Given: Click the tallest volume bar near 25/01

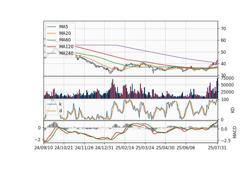Looking at the screenshot, I should (113, 89).
